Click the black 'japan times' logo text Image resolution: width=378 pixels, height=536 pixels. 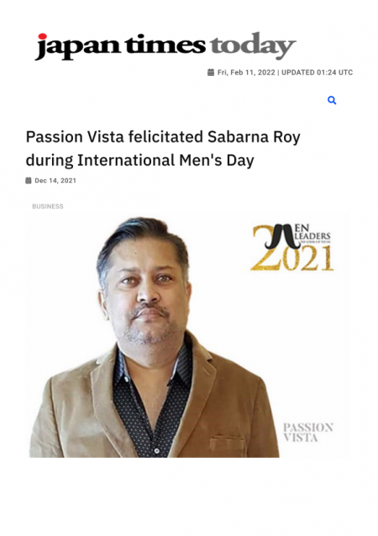click(120, 46)
